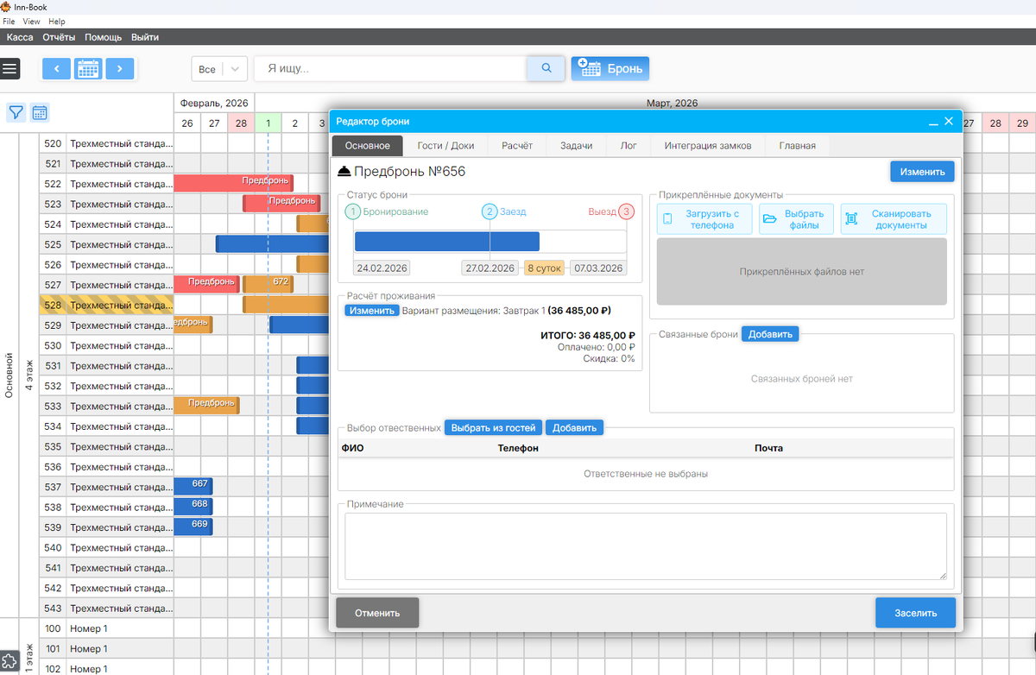Select the red Предбронь bar in room 522
Screen dimensions: 1036x675
[x=234, y=183]
